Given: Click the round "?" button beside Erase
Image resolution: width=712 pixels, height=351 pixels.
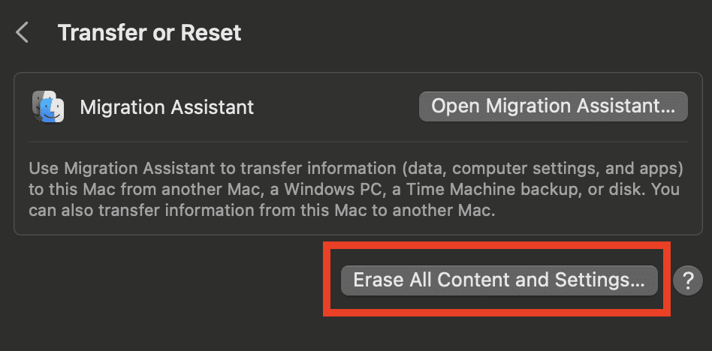Looking at the screenshot, I should coord(687,280).
